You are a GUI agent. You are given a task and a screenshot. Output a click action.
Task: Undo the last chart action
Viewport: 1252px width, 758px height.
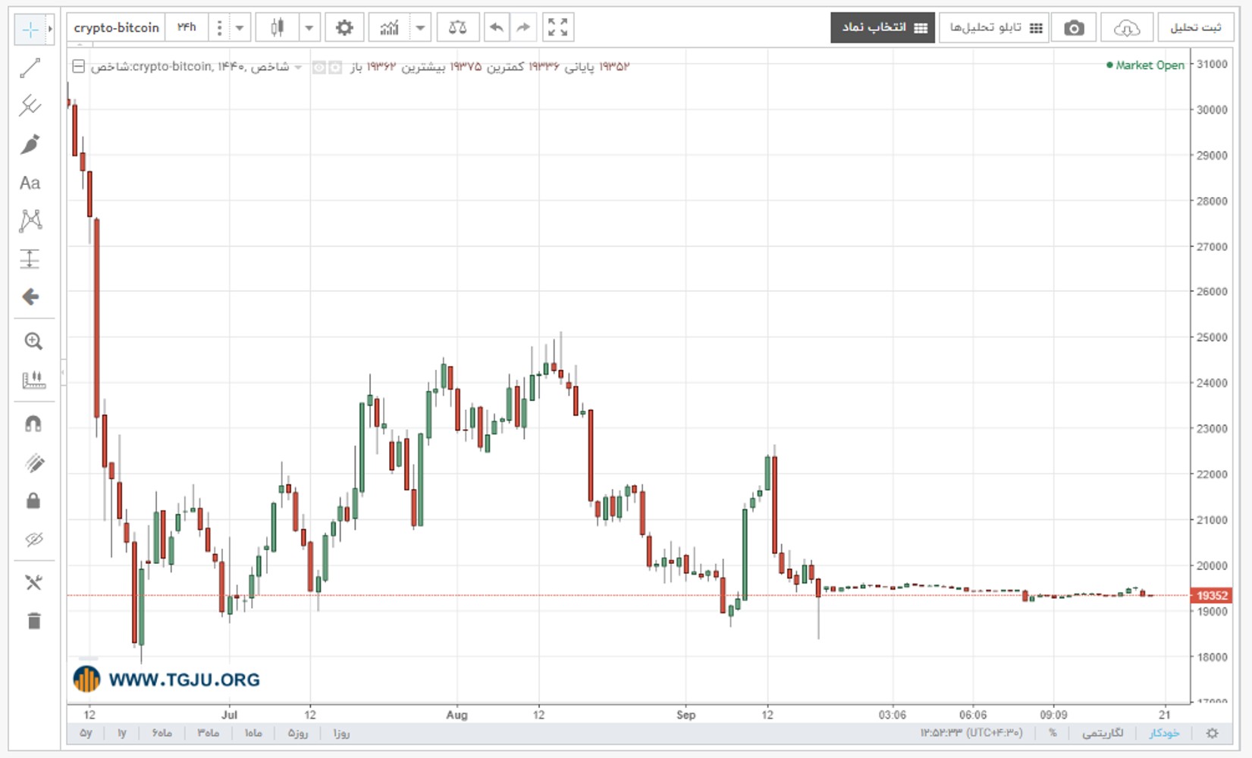click(x=496, y=28)
